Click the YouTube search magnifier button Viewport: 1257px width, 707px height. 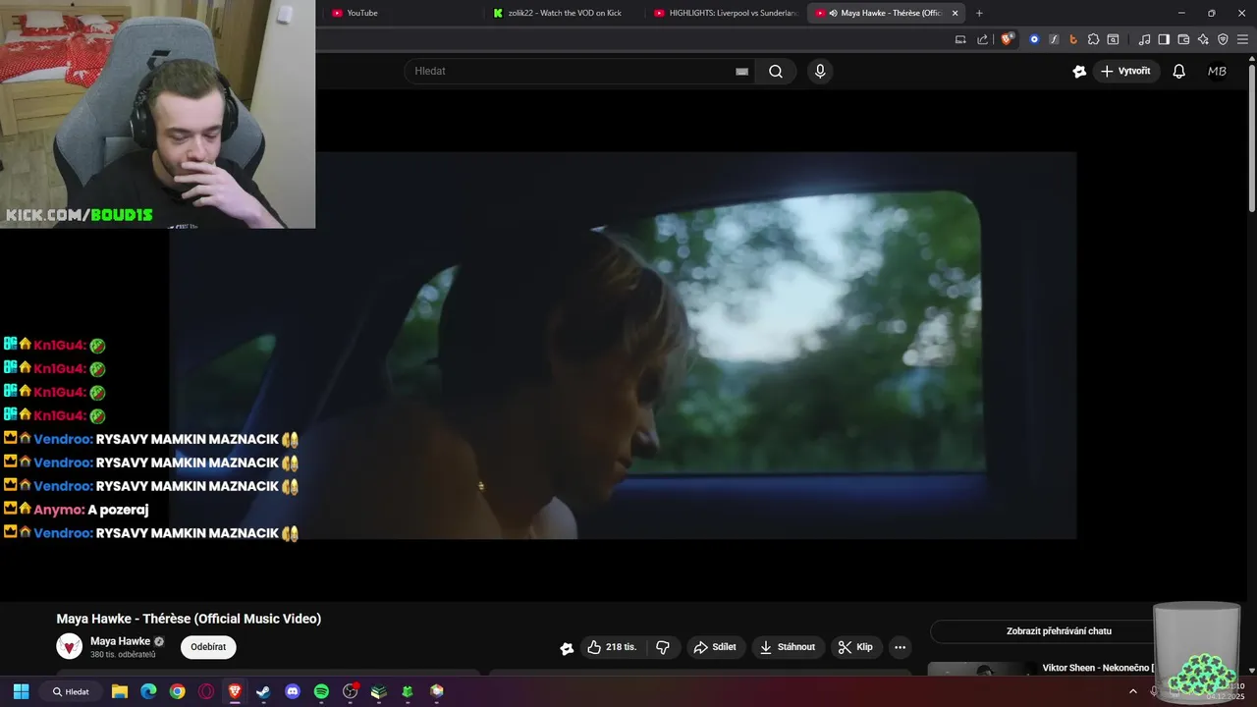coord(776,71)
